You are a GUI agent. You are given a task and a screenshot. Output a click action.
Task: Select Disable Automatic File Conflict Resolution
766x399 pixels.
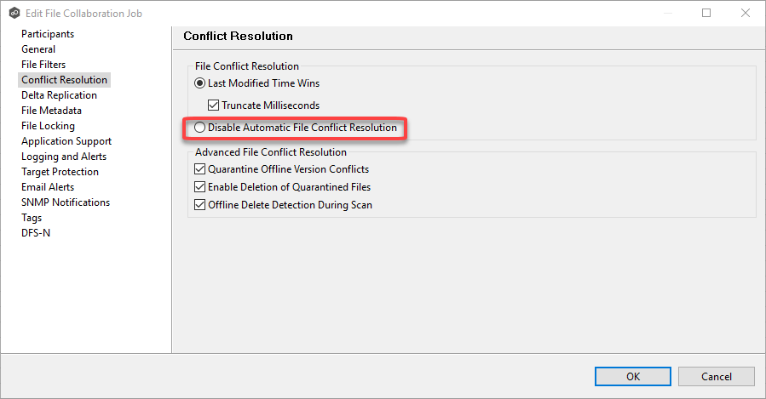[x=200, y=128]
